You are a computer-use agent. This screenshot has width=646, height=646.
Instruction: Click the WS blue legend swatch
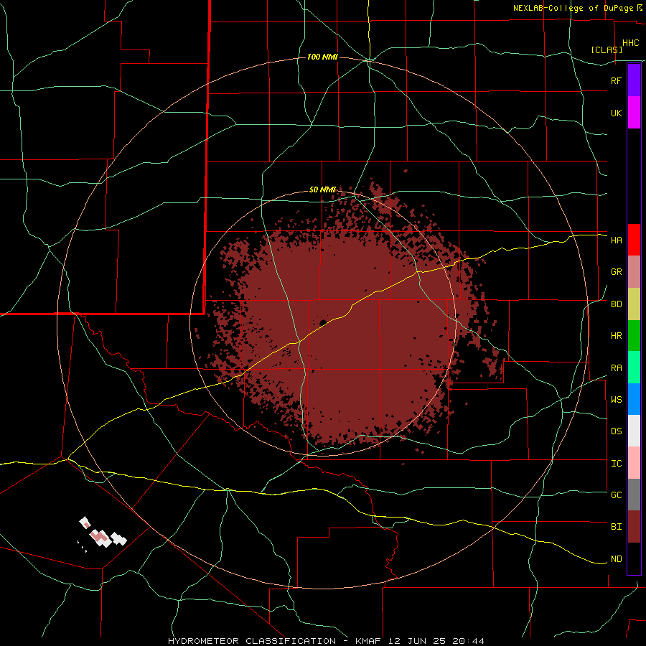(x=634, y=399)
